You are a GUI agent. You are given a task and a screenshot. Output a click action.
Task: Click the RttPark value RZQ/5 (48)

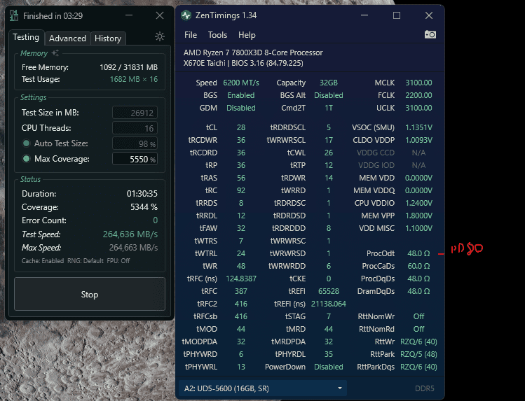(418, 354)
